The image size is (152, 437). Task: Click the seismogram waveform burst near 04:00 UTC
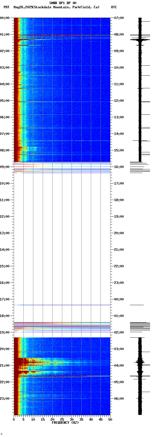[x=140, y=362]
